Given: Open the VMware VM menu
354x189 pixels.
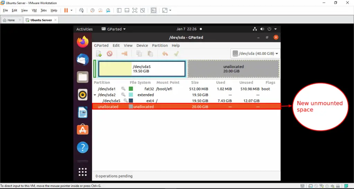Looking at the screenshot, I should click(x=34, y=10).
